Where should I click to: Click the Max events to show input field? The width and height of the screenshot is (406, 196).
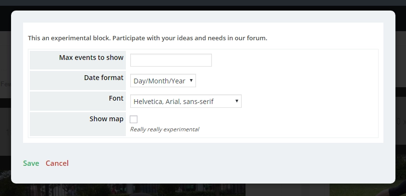click(x=171, y=60)
